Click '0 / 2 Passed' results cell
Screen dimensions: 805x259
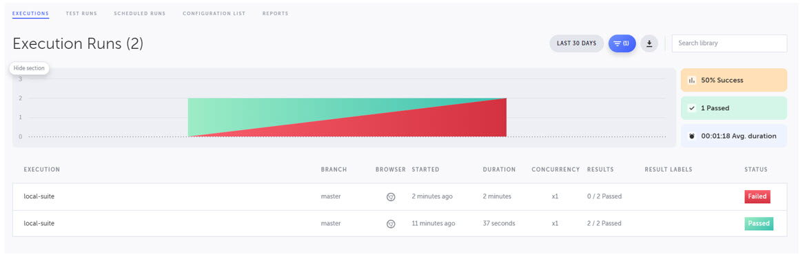[604, 196]
